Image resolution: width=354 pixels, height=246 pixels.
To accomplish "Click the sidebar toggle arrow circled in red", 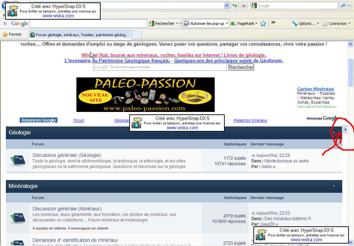I will click(345, 130).
